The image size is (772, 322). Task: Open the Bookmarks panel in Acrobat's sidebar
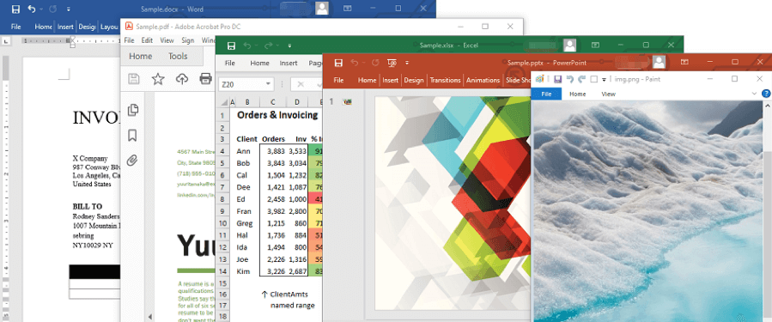(x=132, y=136)
